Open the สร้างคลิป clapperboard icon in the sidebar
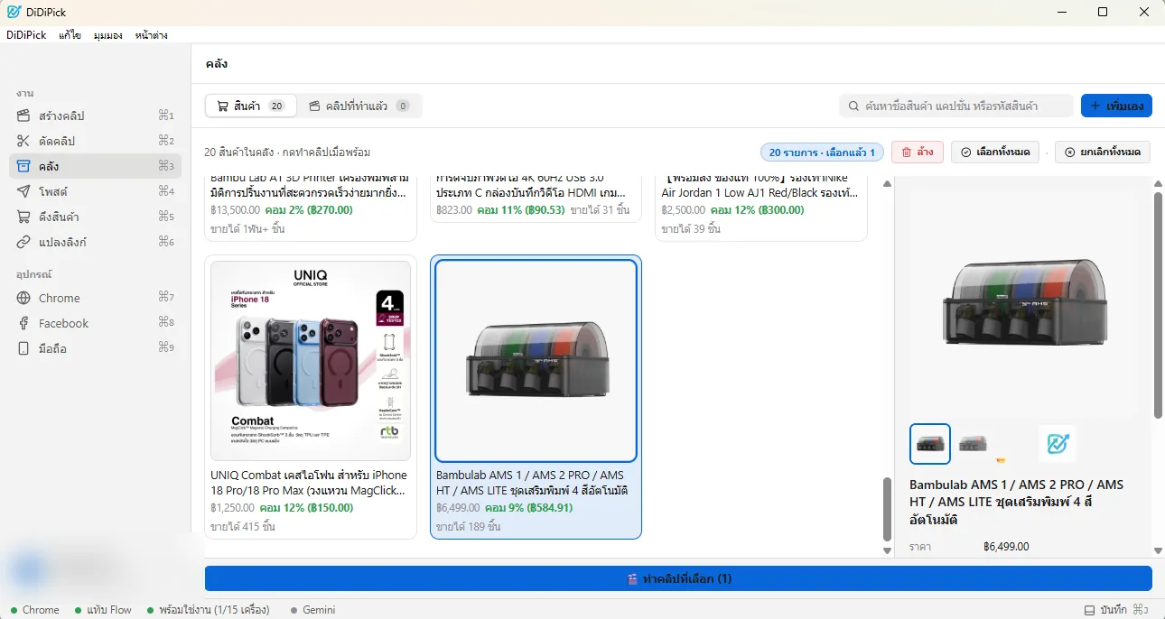The height and width of the screenshot is (619, 1165). click(23, 115)
